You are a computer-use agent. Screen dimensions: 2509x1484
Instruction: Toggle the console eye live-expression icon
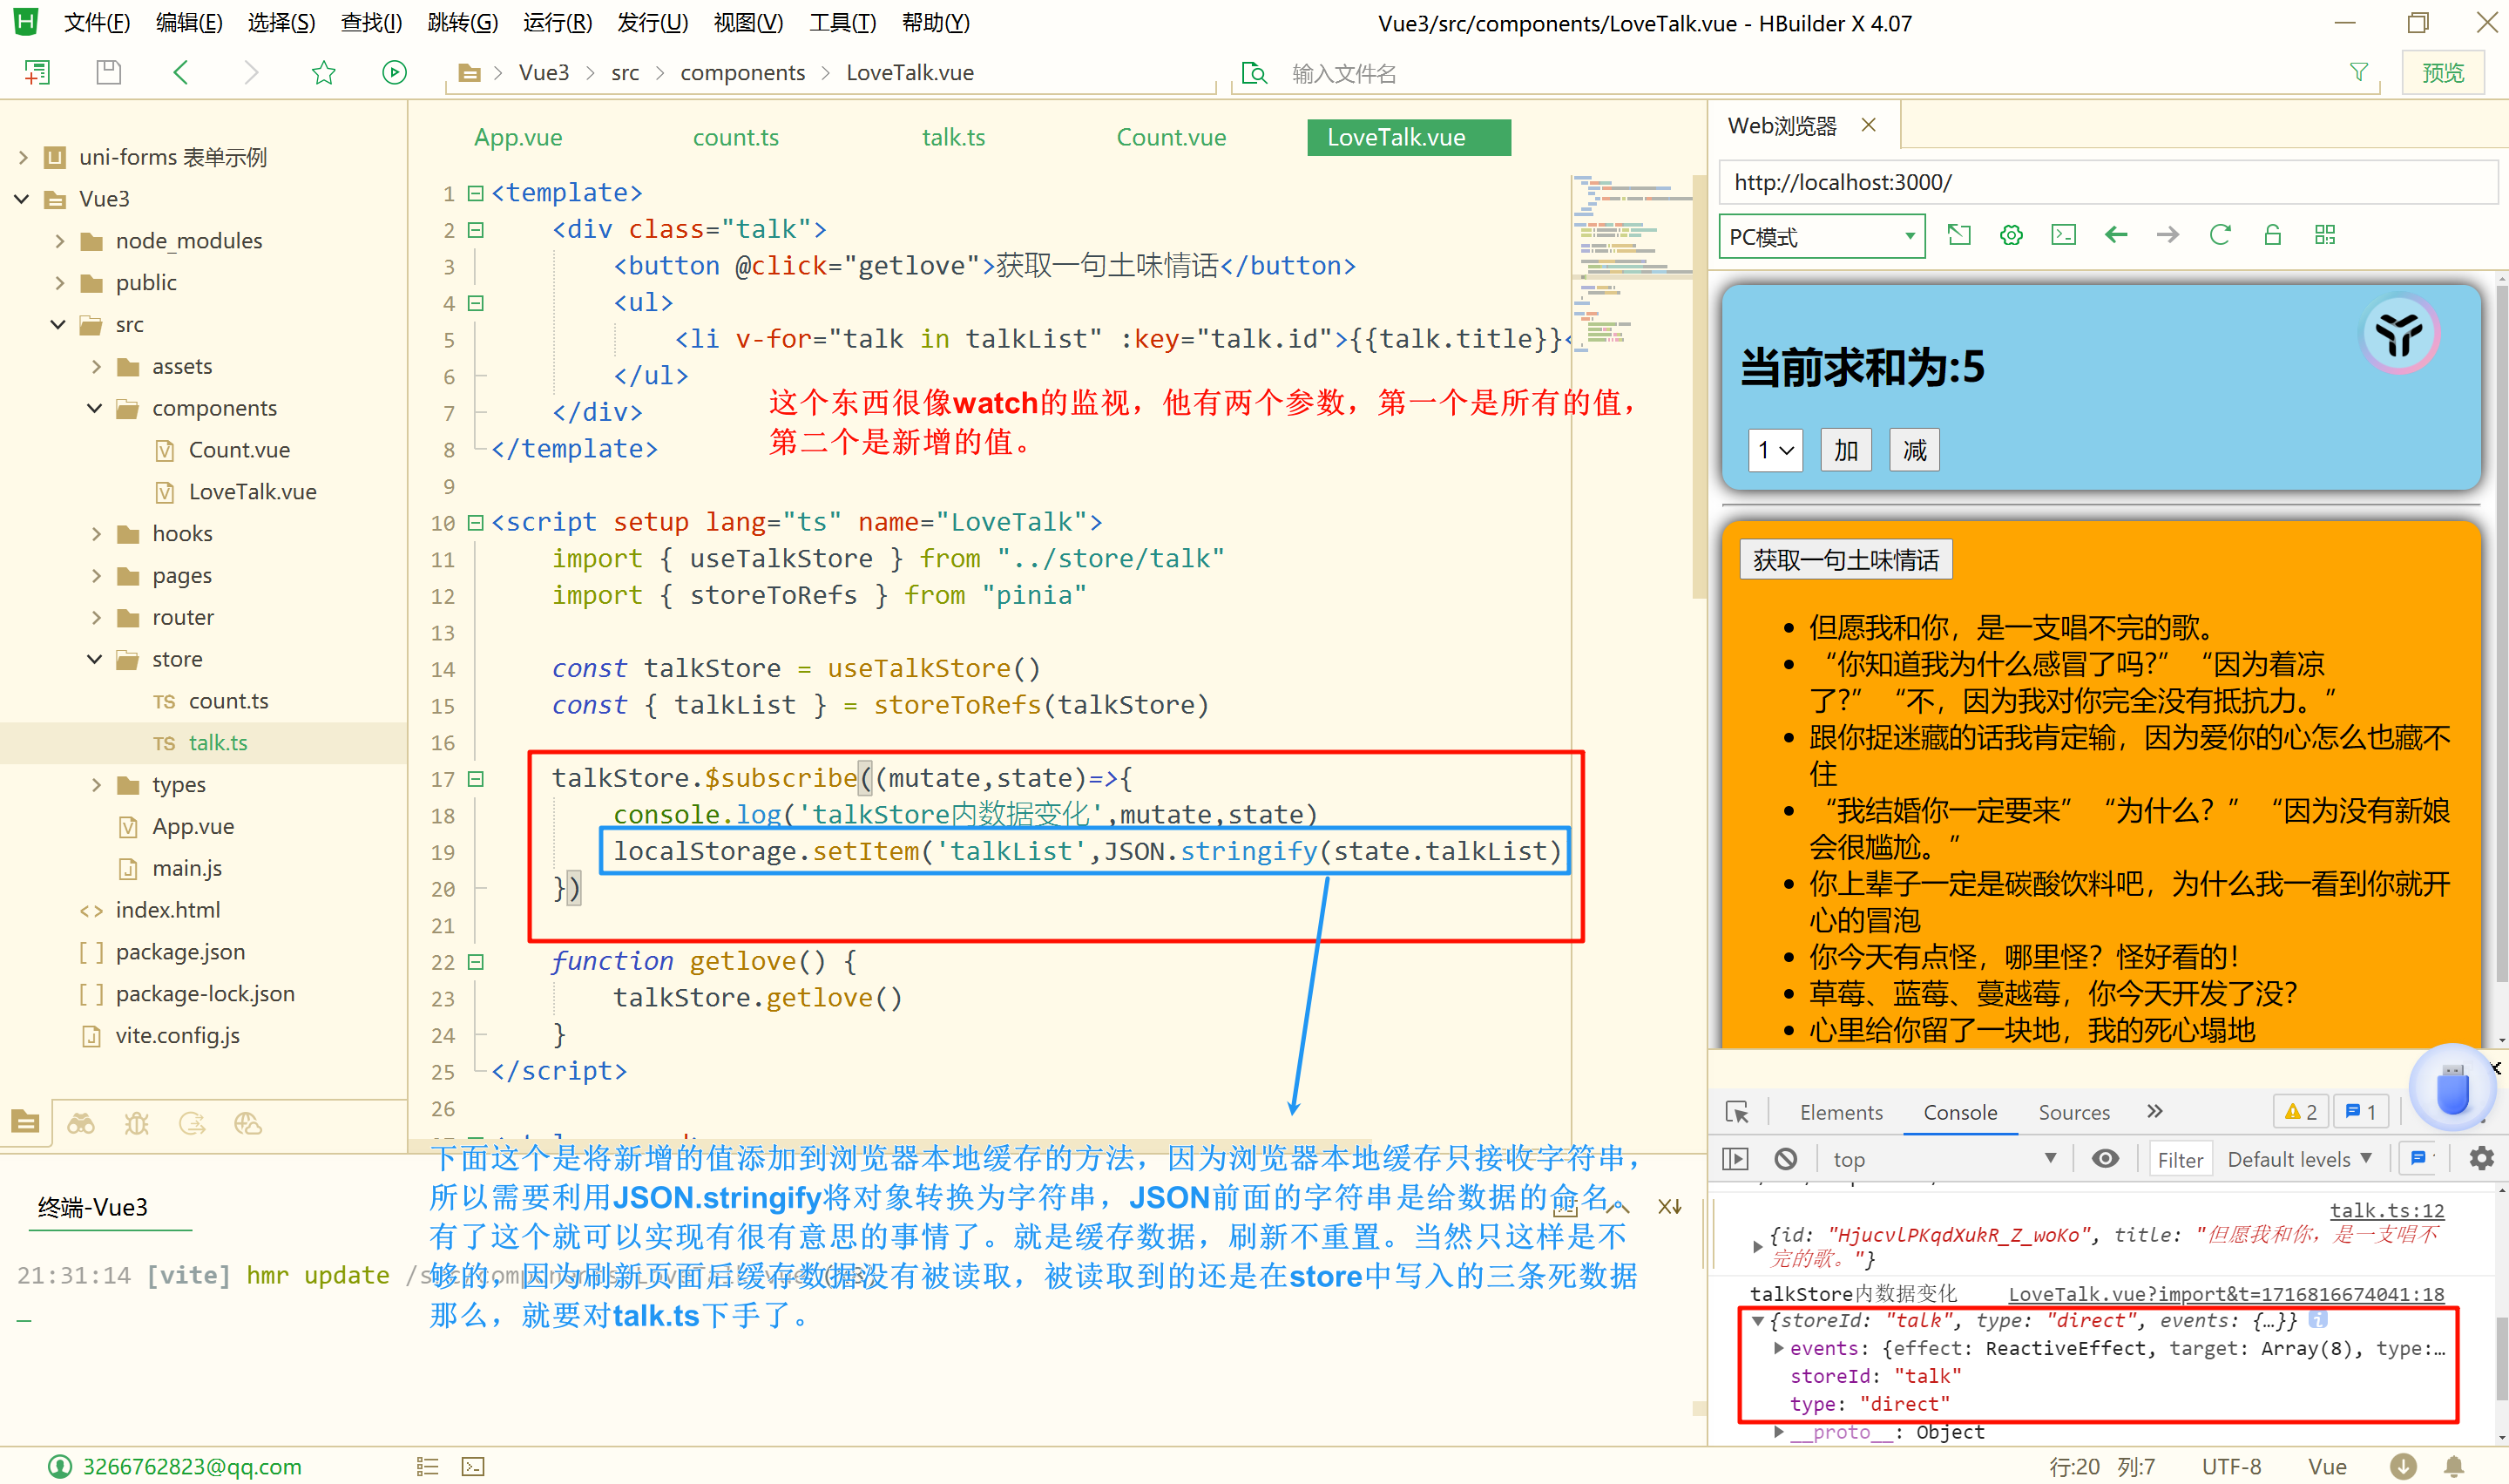pos(2104,1159)
